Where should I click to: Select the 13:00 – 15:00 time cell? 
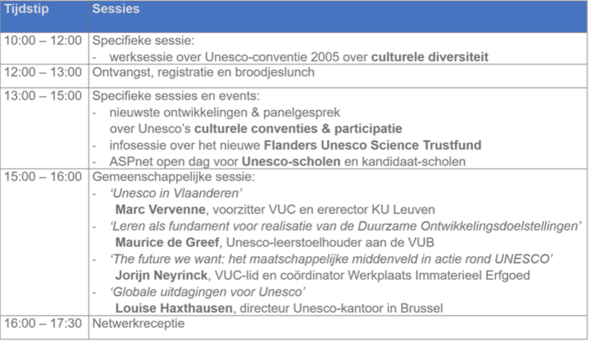pyautogui.click(x=44, y=128)
